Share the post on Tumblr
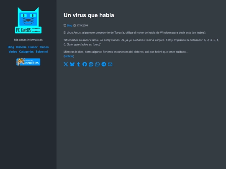Screen dimensions: 226x169 pos(78,64)
